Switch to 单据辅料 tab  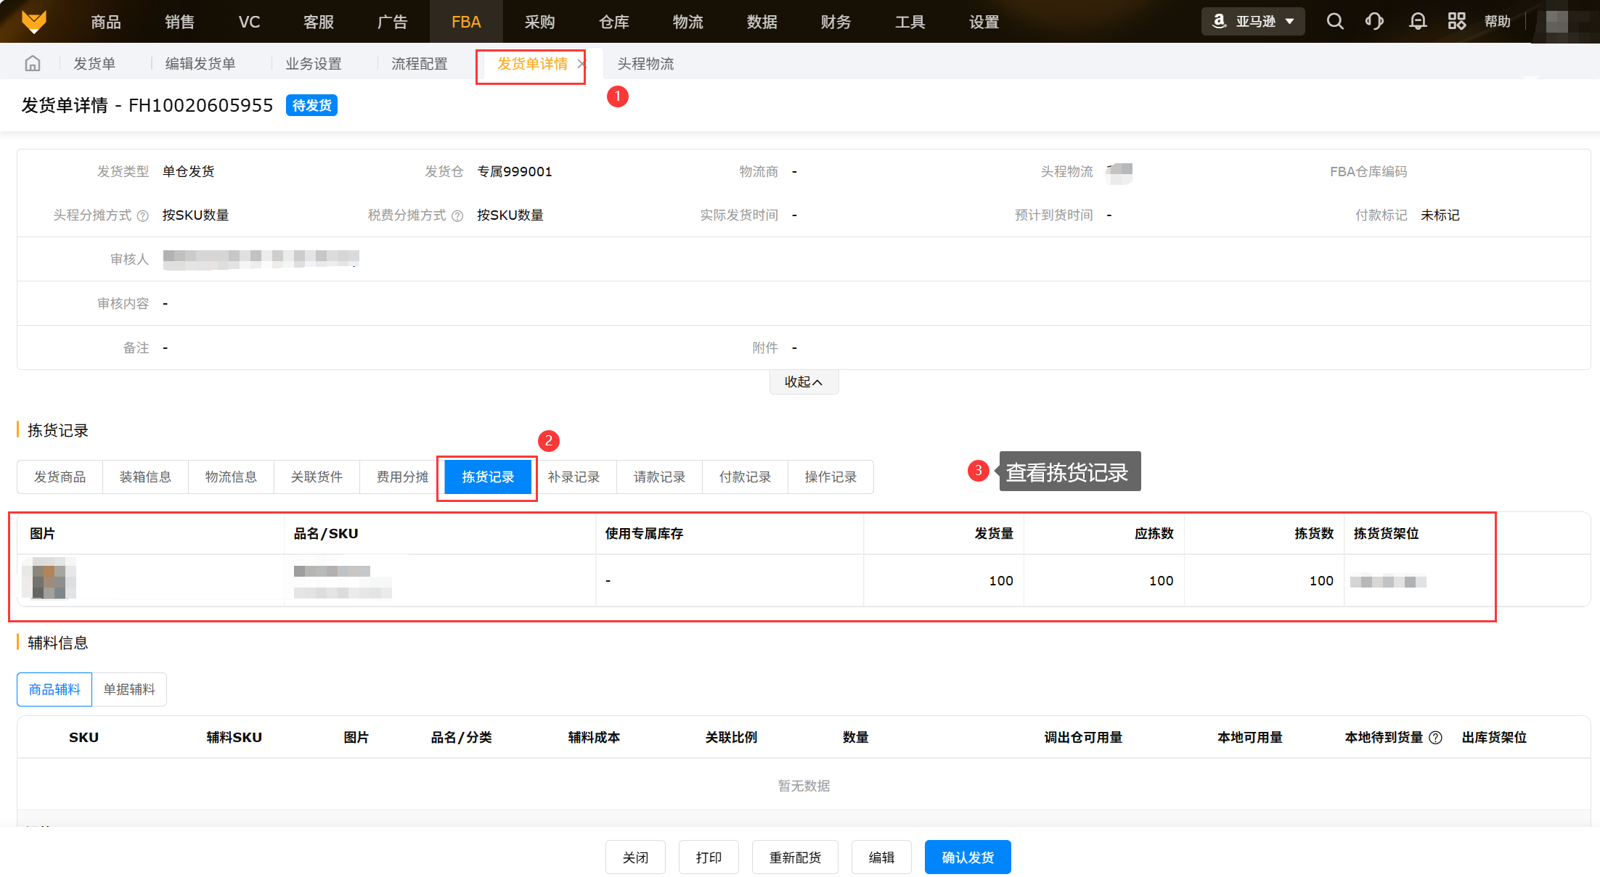(129, 689)
